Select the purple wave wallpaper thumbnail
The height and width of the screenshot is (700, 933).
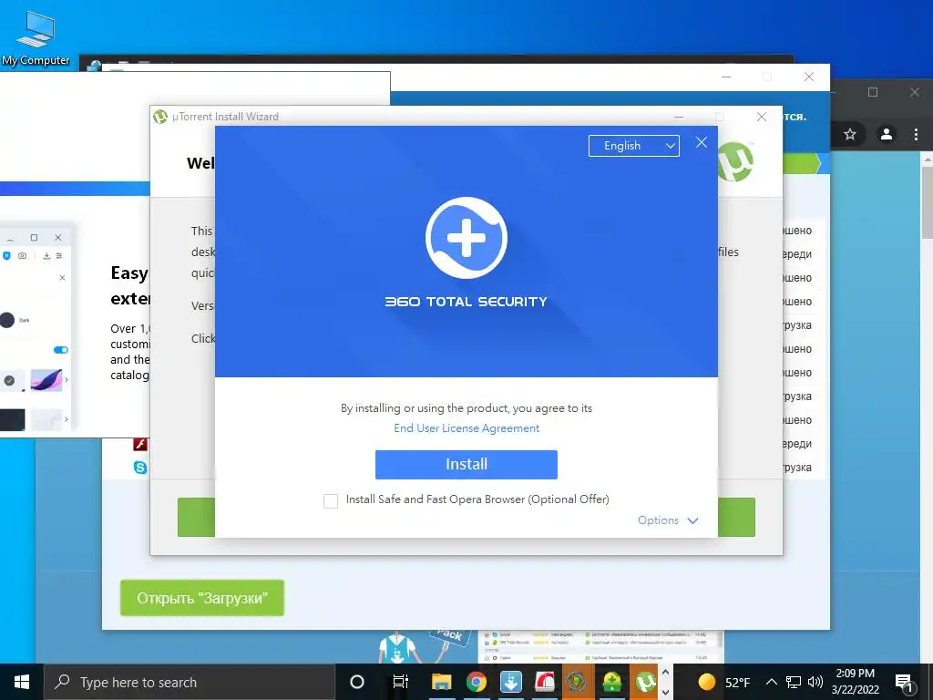(46, 380)
